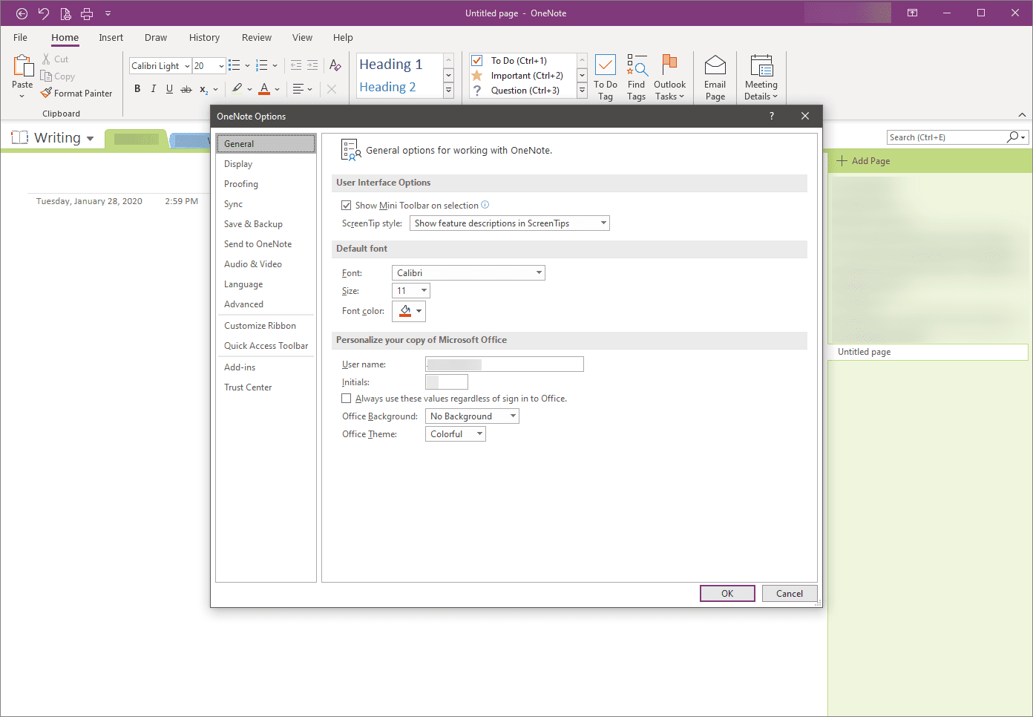
Task: Click the numbered list icon
Action: (x=262, y=65)
